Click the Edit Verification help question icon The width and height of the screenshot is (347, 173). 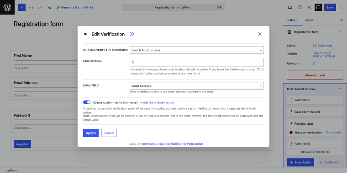pos(131,34)
